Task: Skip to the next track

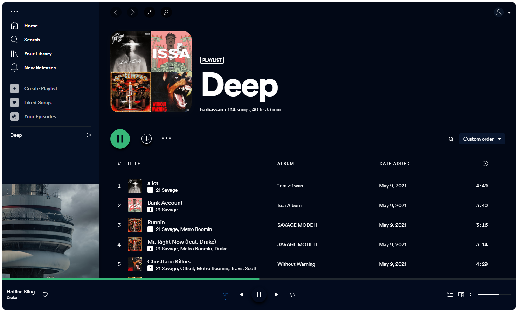Action: pyautogui.click(x=277, y=295)
